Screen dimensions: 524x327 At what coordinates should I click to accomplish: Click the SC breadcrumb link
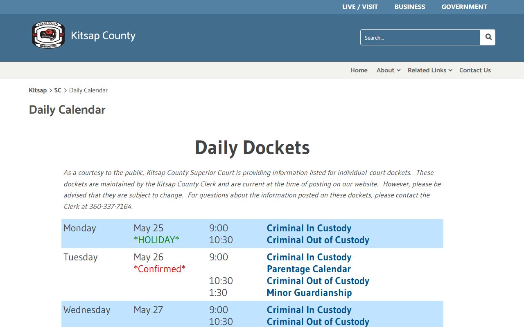(x=58, y=90)
